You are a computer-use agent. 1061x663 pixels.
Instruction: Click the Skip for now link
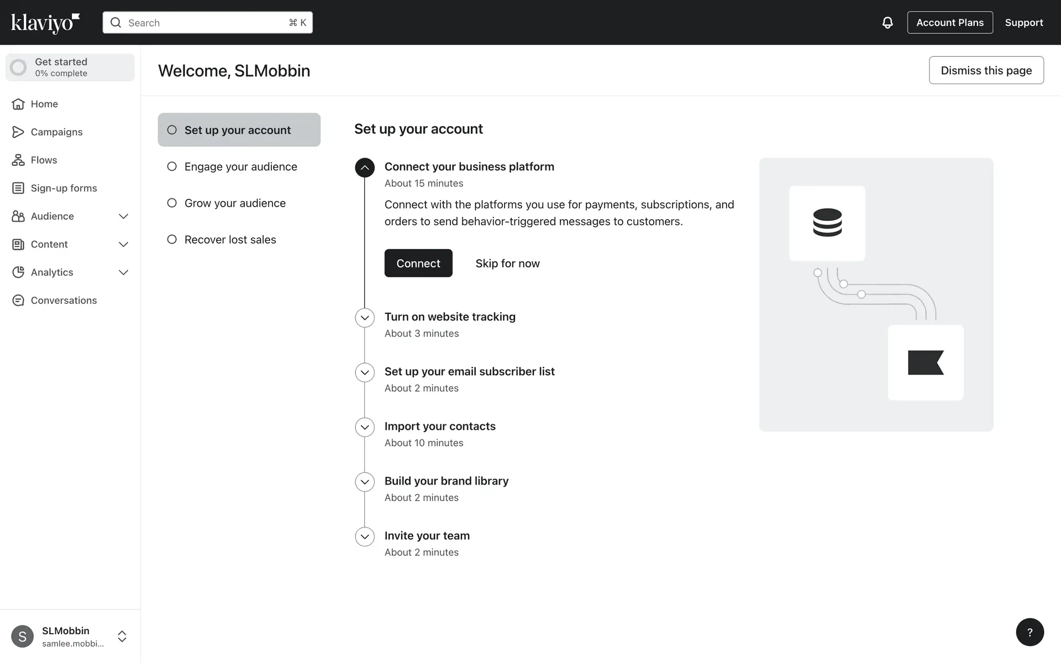pyautogui.click(x=507, y=264)
